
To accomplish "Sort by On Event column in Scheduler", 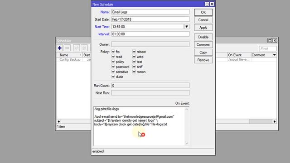I will coord(239,55).
